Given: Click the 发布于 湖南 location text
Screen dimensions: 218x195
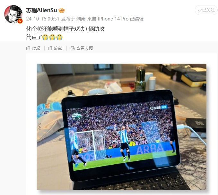Looking at the screenshot, I should click(x=73, y=19).
